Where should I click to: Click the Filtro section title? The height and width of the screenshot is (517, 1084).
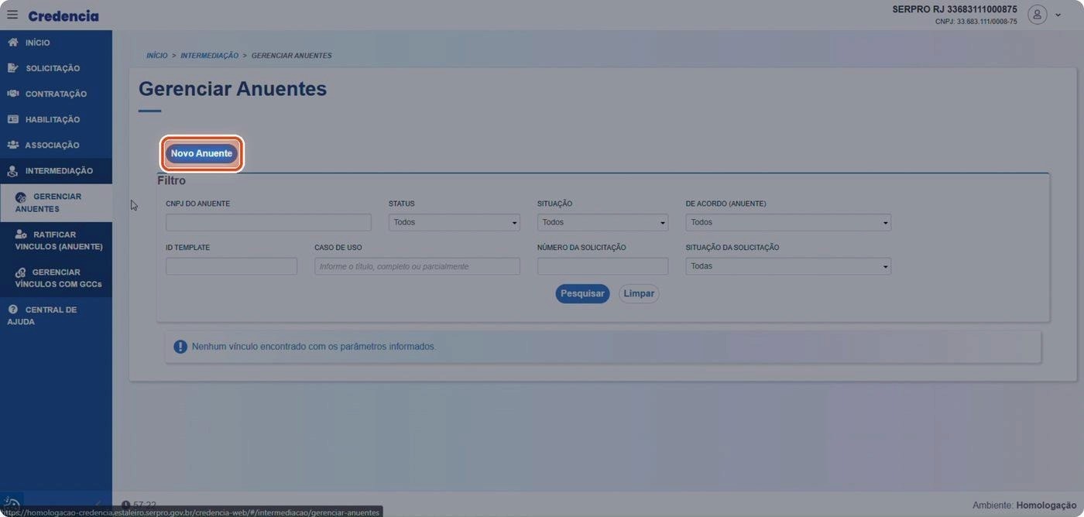pyautogui.click(x=172, y=180)
